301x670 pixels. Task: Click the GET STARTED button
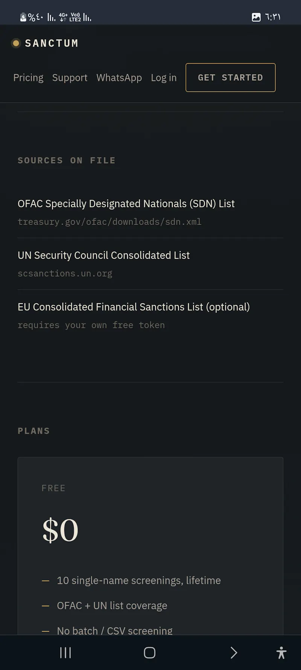coord(231,78)
